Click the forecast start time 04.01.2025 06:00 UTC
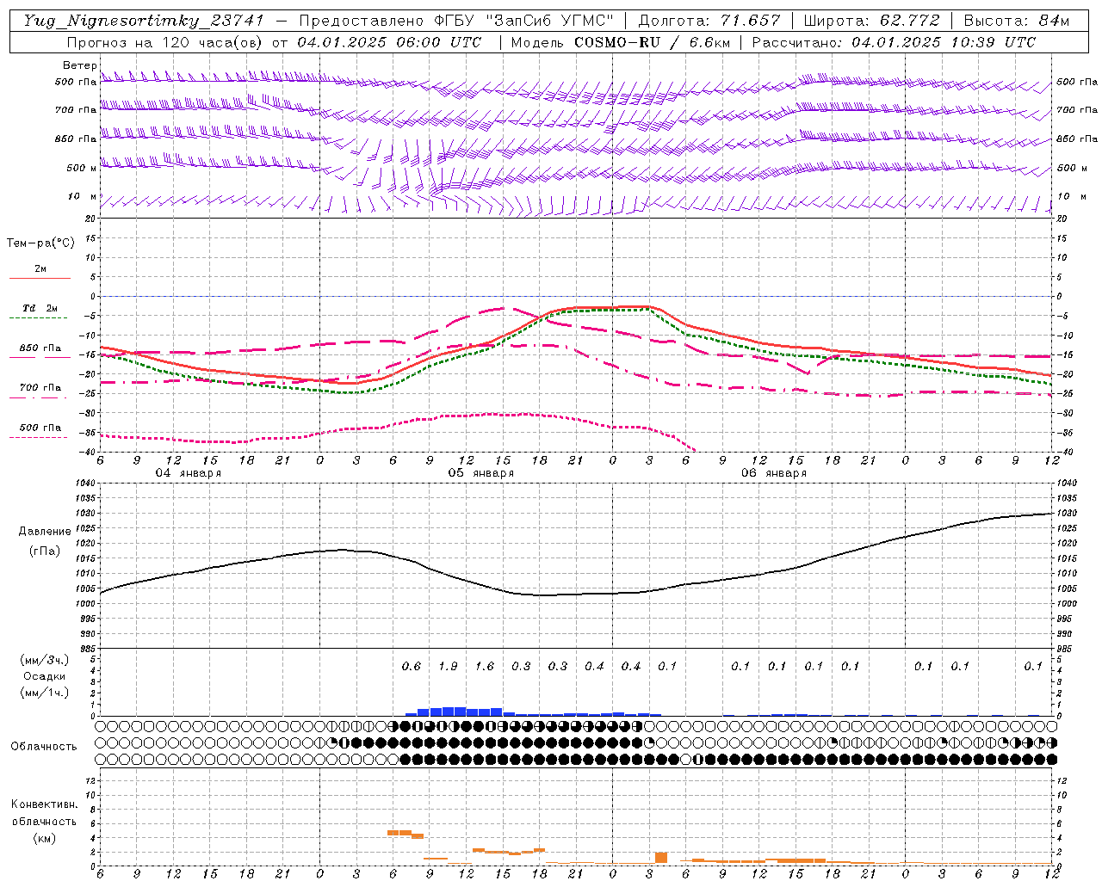Image resolution: width=1102 pixels, height=881 pixels. tap(389, 42)
